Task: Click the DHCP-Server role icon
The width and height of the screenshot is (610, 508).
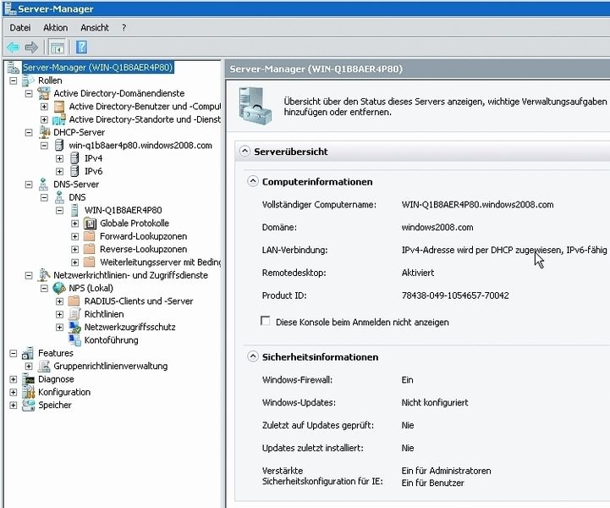Action: pyautogui.click(x=44, y=132)
